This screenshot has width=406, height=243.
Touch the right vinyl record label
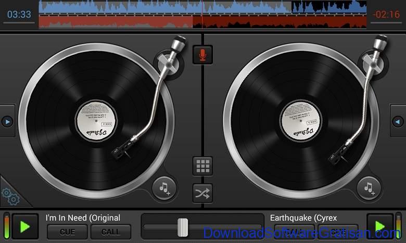coord(301,121)
